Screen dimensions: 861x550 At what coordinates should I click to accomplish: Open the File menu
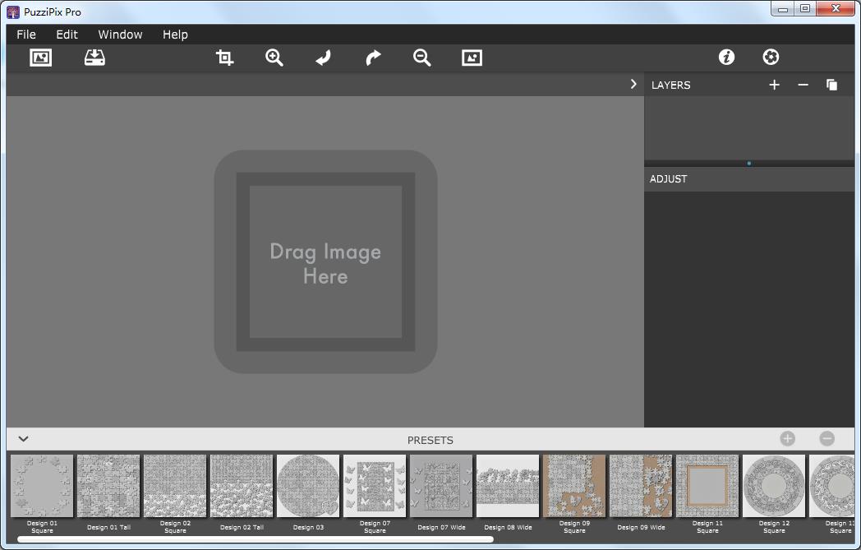[x=25, y=34]
